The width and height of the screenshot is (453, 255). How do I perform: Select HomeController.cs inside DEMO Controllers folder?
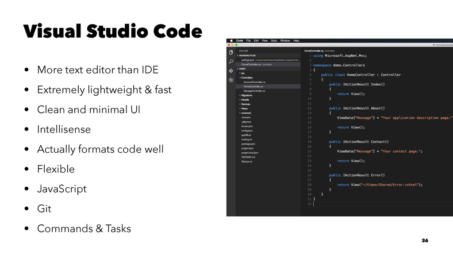pyautogui.click(x=268, y=86)
